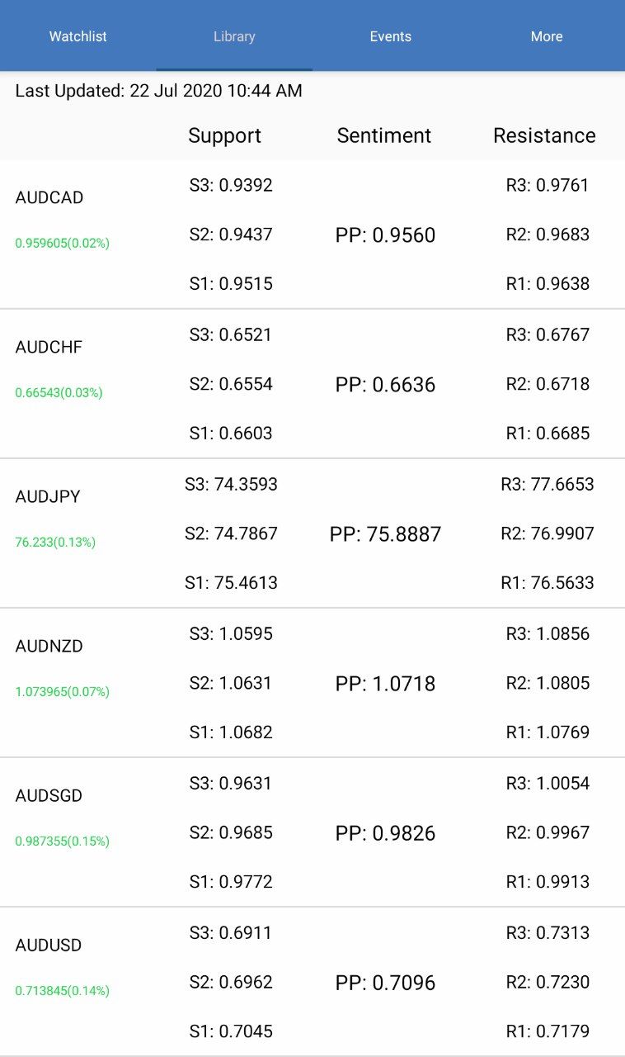The image size is (625, 1057).
Task: Select the AUDCHF currency pair
Action: pos(49,348)
